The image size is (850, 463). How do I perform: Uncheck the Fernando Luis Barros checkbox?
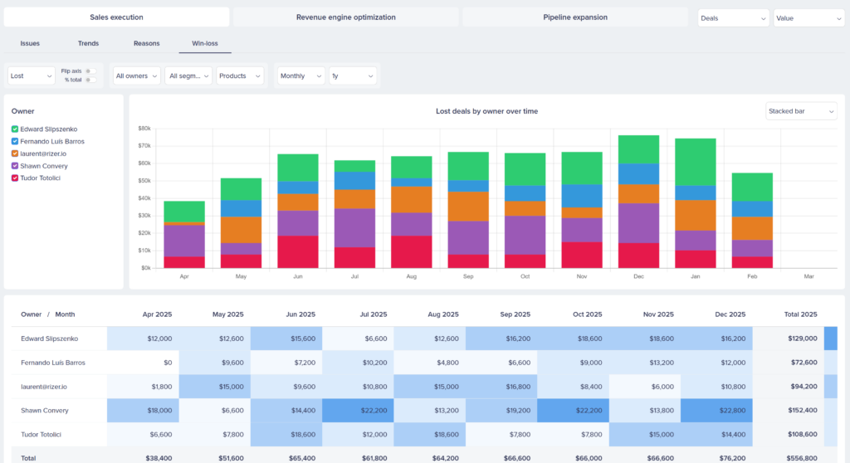click(x=15, y=142)
